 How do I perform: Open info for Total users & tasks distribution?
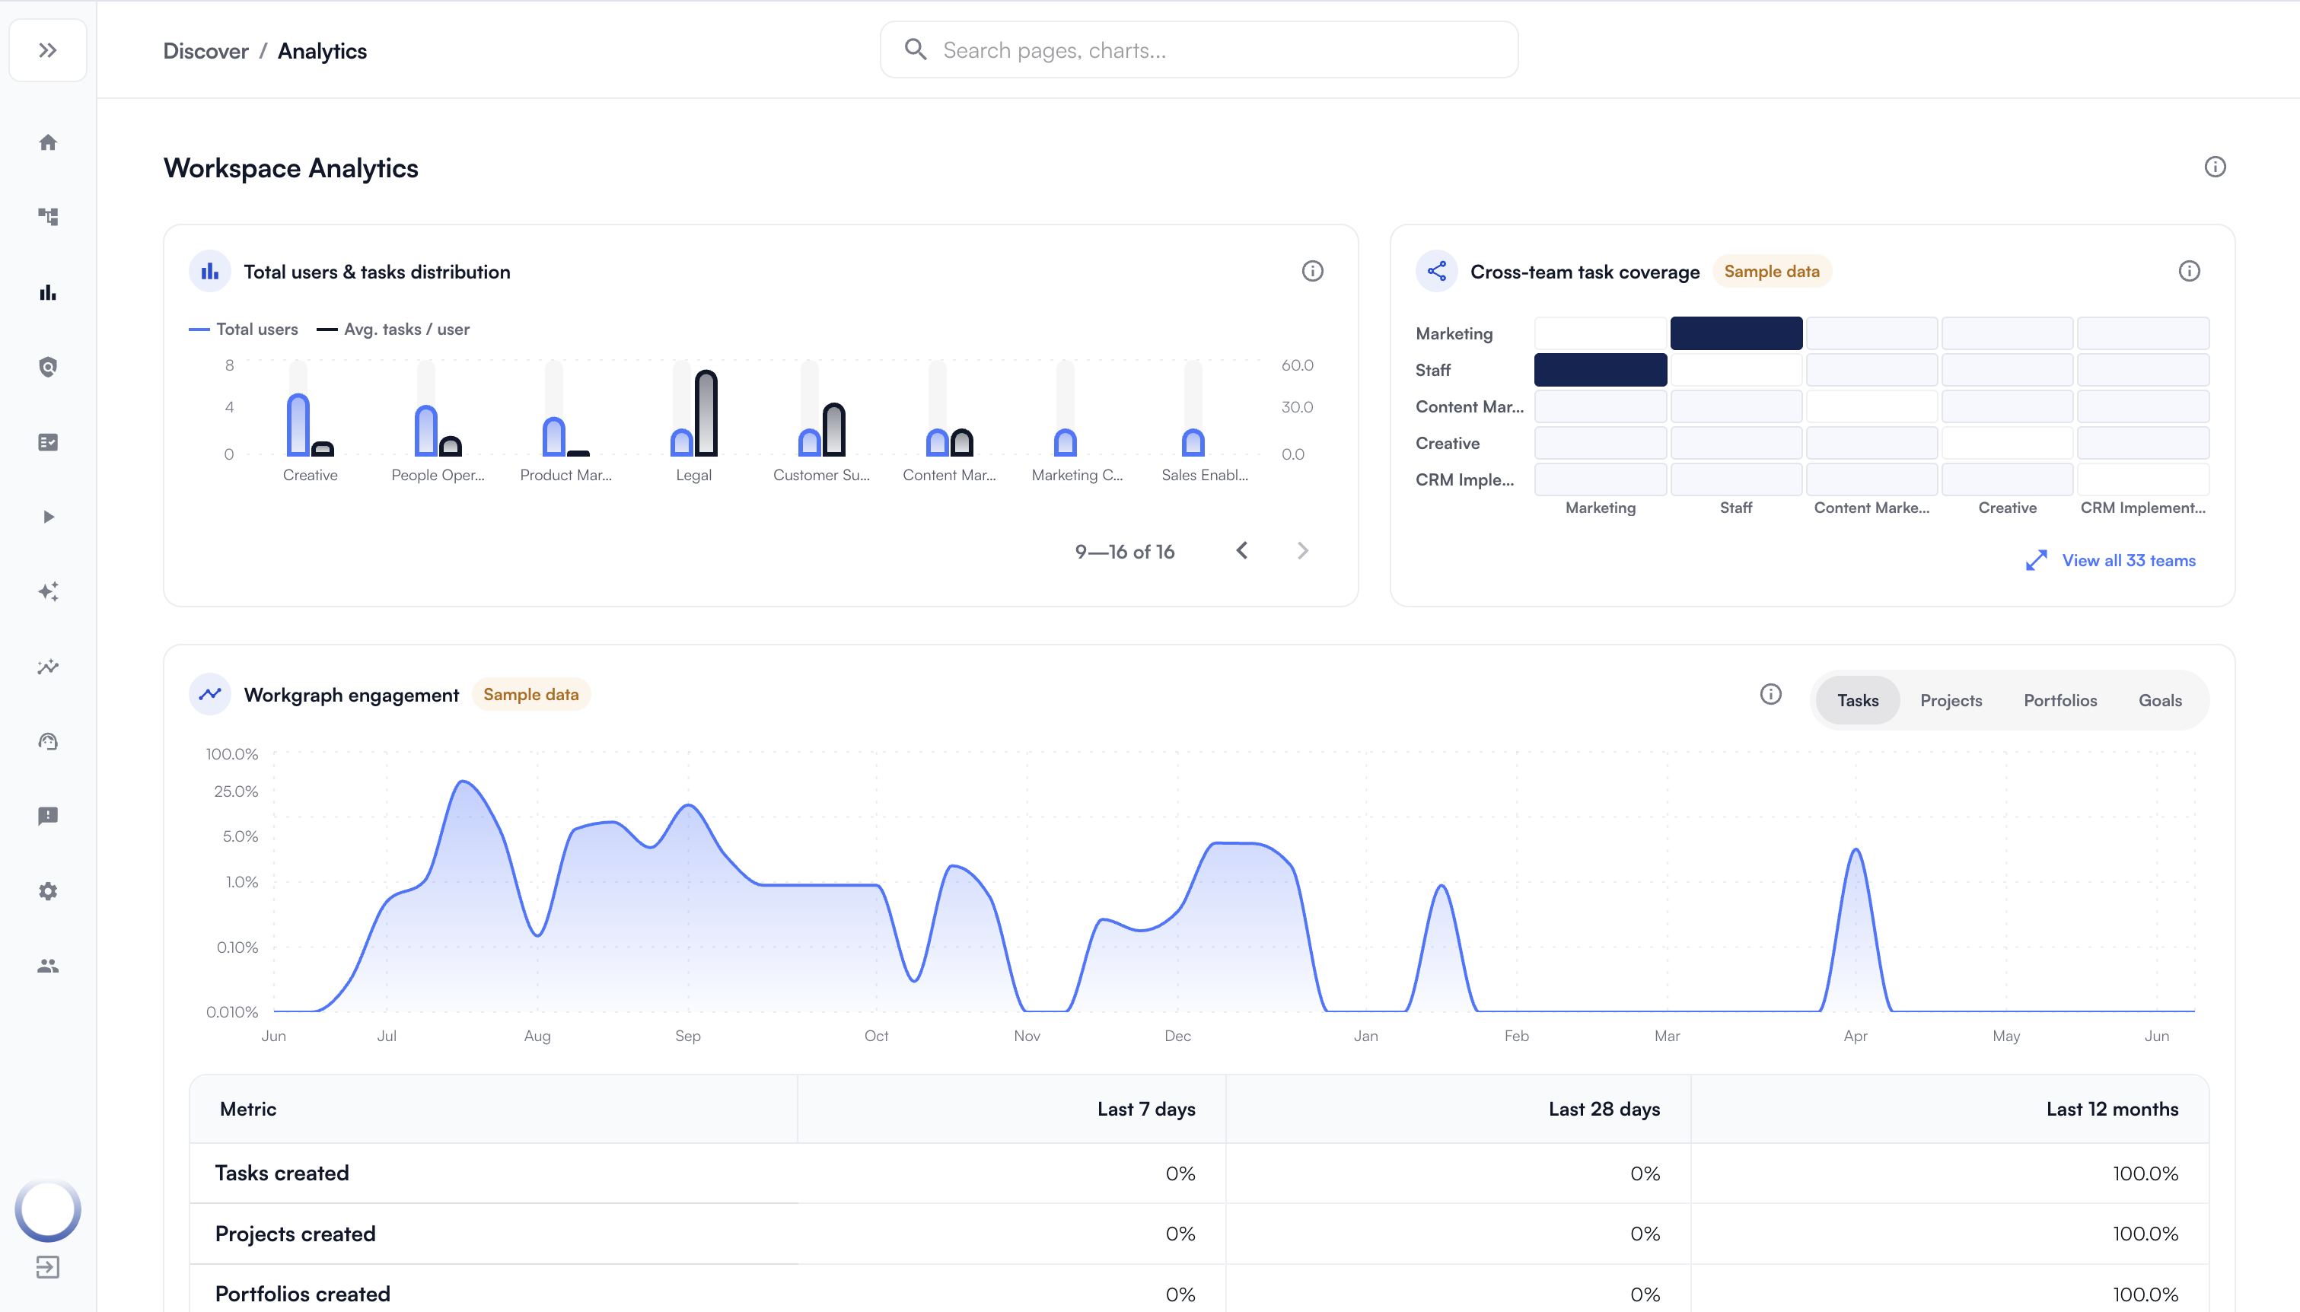[x=1311, y=271]
